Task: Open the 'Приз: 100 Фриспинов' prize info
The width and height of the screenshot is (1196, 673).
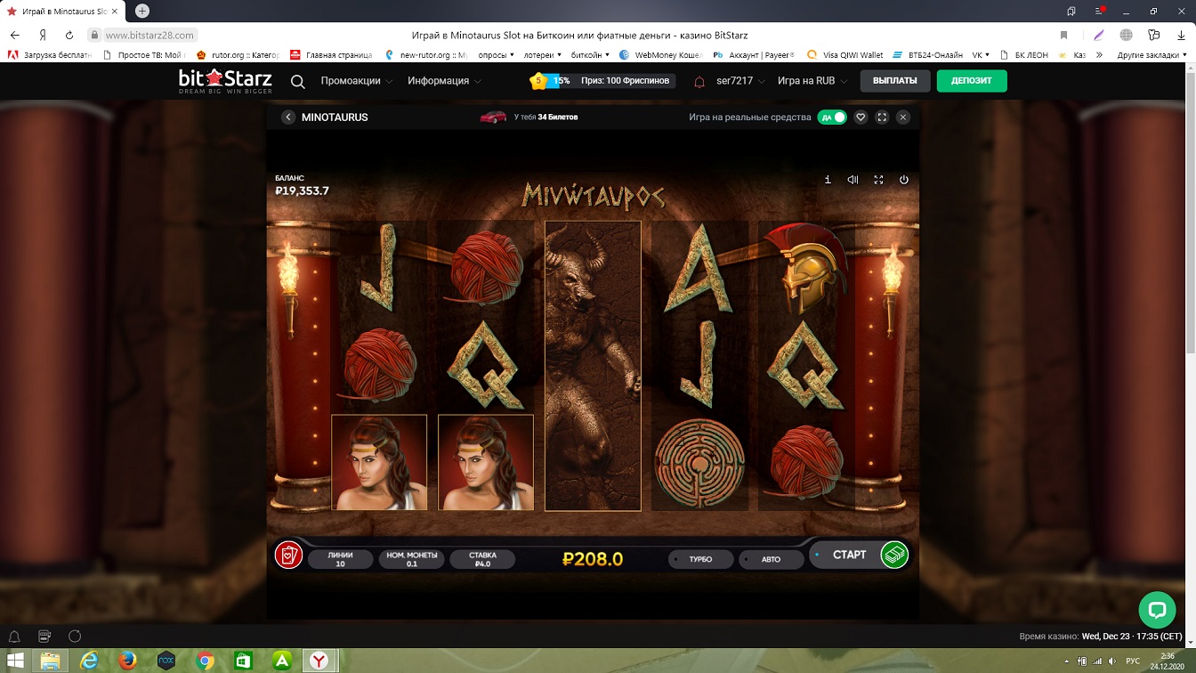Action: coord(625,81)
